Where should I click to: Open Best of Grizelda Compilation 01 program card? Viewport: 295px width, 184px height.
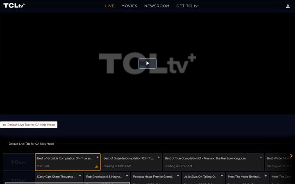[x=68, y=162]
